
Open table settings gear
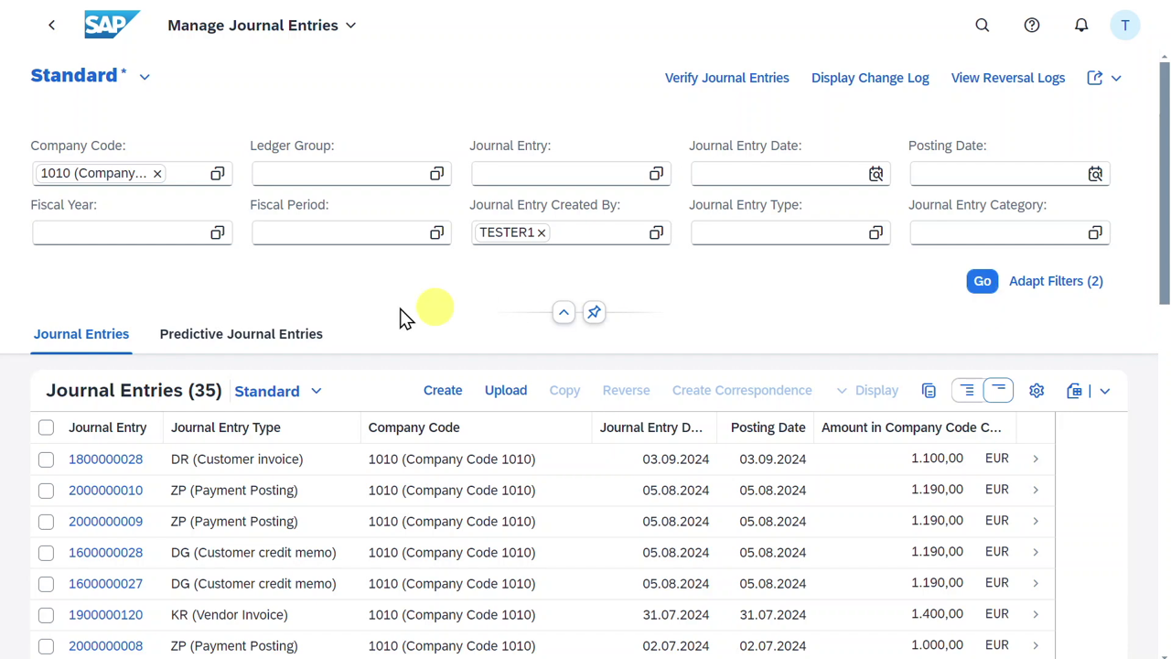coord(1037,391)
